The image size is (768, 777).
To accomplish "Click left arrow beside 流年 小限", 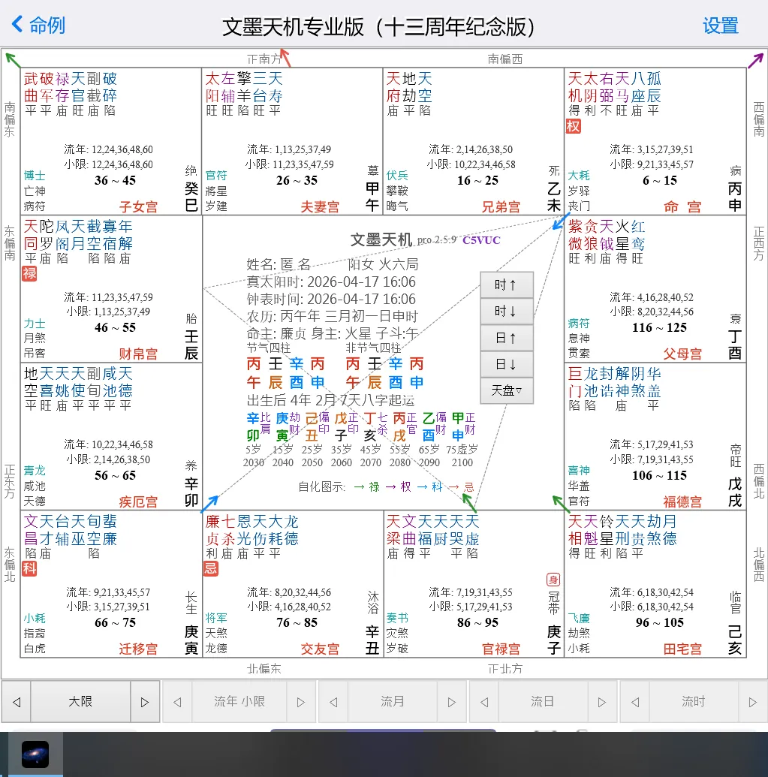I will 177,702.
